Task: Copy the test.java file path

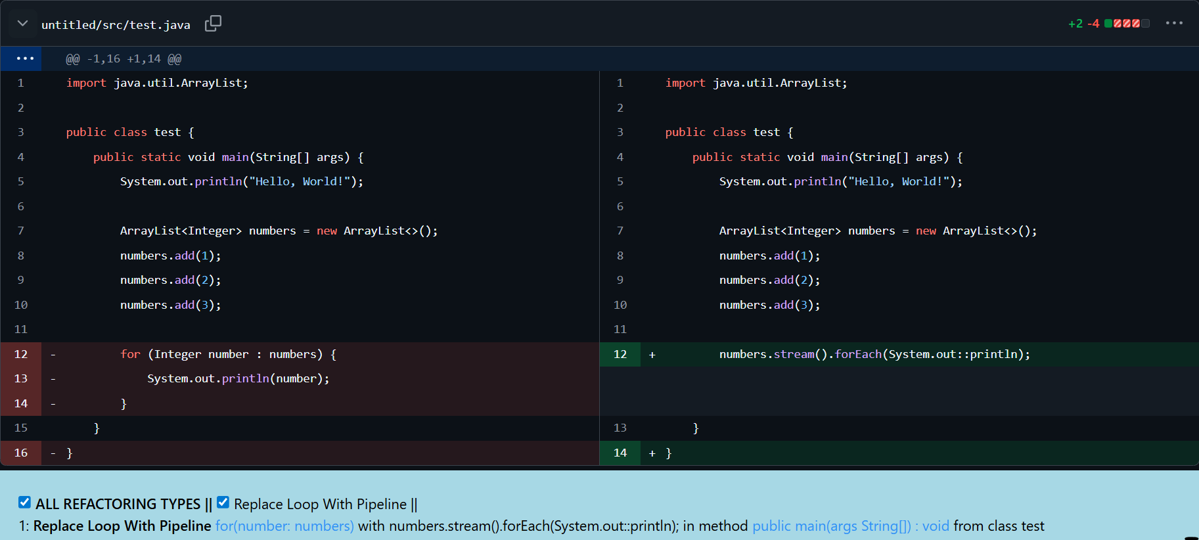Action: pyautogui.click(x=213, y=24)
